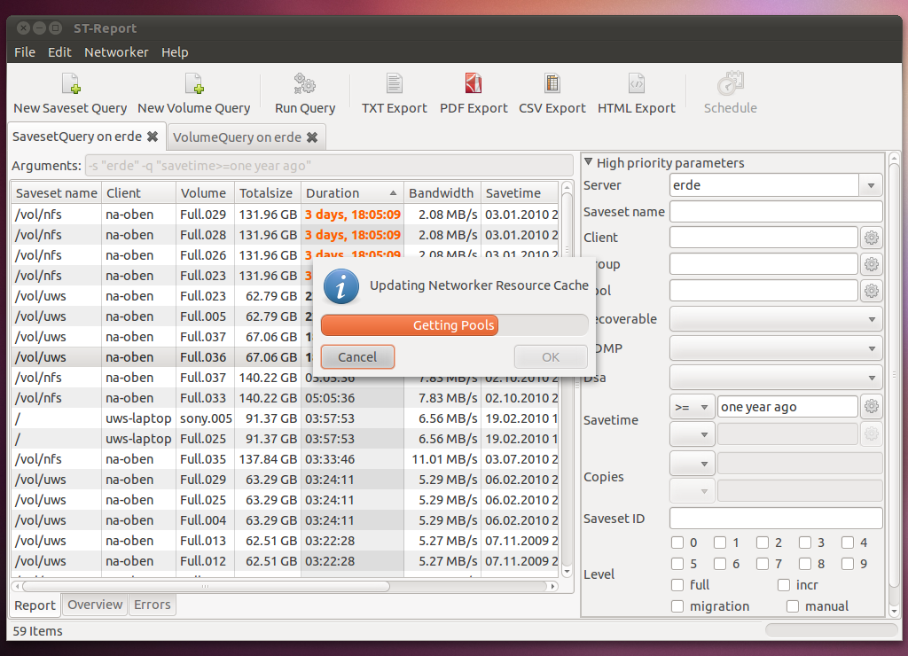Open the gear picker for Savetime 'one year ago'

point(872,406)
